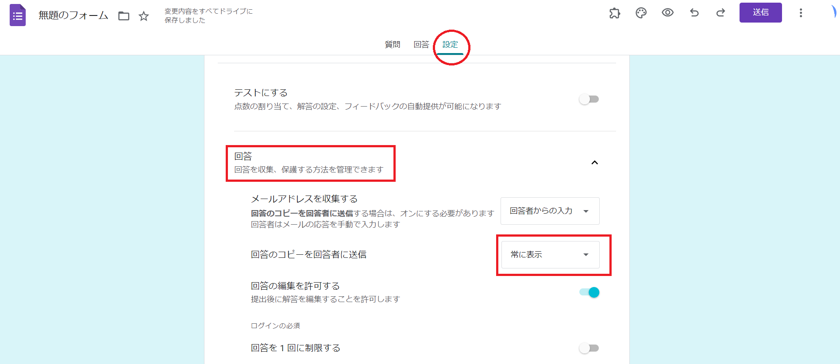Enable the テストにする toggle
This screenshot has width=840, height=364.
[589, 99]
